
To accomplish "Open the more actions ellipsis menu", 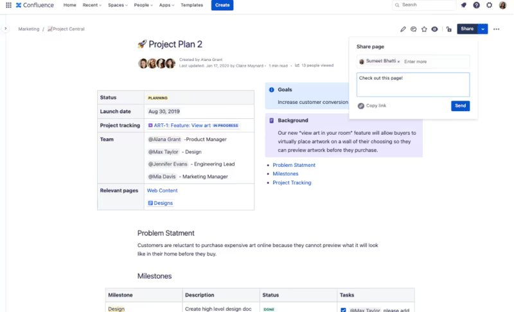I will tap(496, 29).
